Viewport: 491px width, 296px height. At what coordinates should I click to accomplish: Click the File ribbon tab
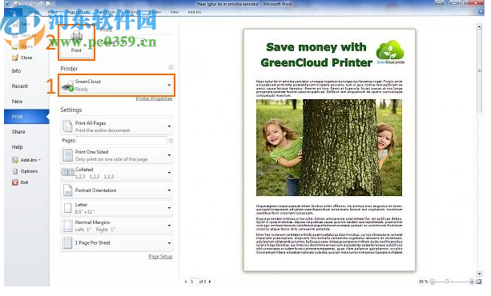[x=13, y=12]
